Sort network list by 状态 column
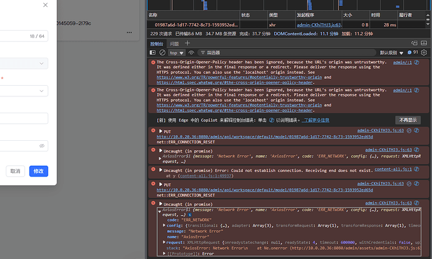 click(253, 15)
